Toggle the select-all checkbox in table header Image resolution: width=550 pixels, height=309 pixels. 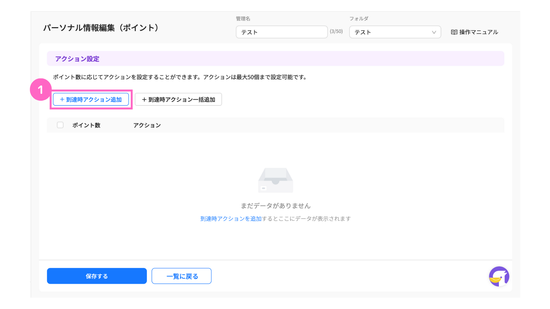[x=60, y=125]
